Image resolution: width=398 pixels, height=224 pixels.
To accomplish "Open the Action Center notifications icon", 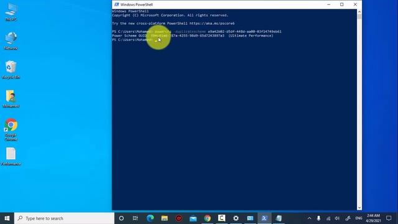I will coord(389,218).
